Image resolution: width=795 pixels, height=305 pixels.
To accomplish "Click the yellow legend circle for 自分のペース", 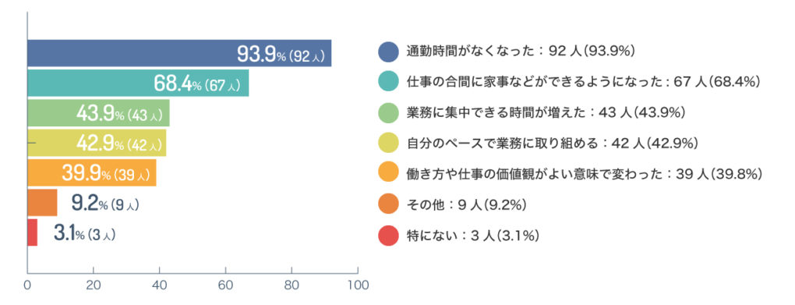I will pyautogui.click(x=389, y=144).
